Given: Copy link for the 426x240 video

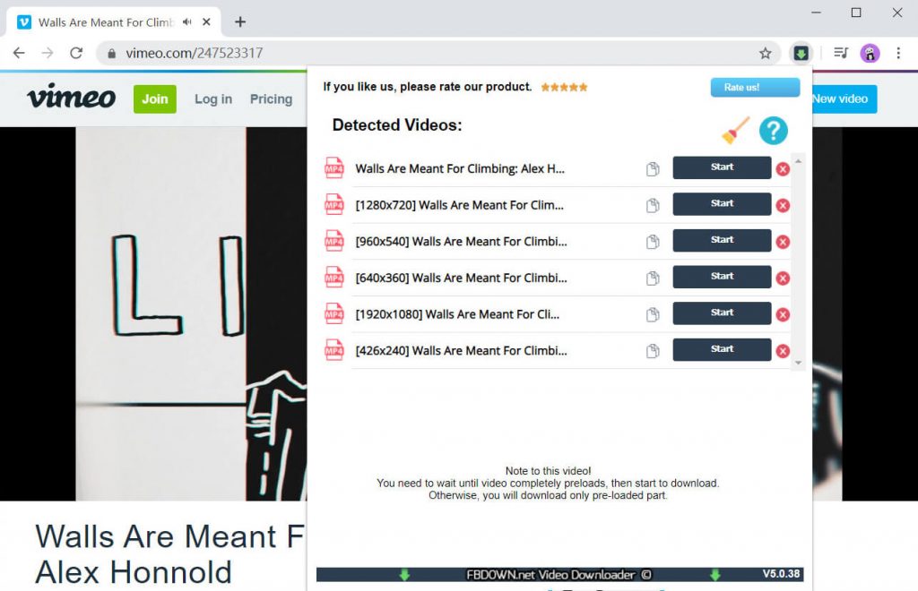Looking at the screenshot, I should (x=653, y=351).
